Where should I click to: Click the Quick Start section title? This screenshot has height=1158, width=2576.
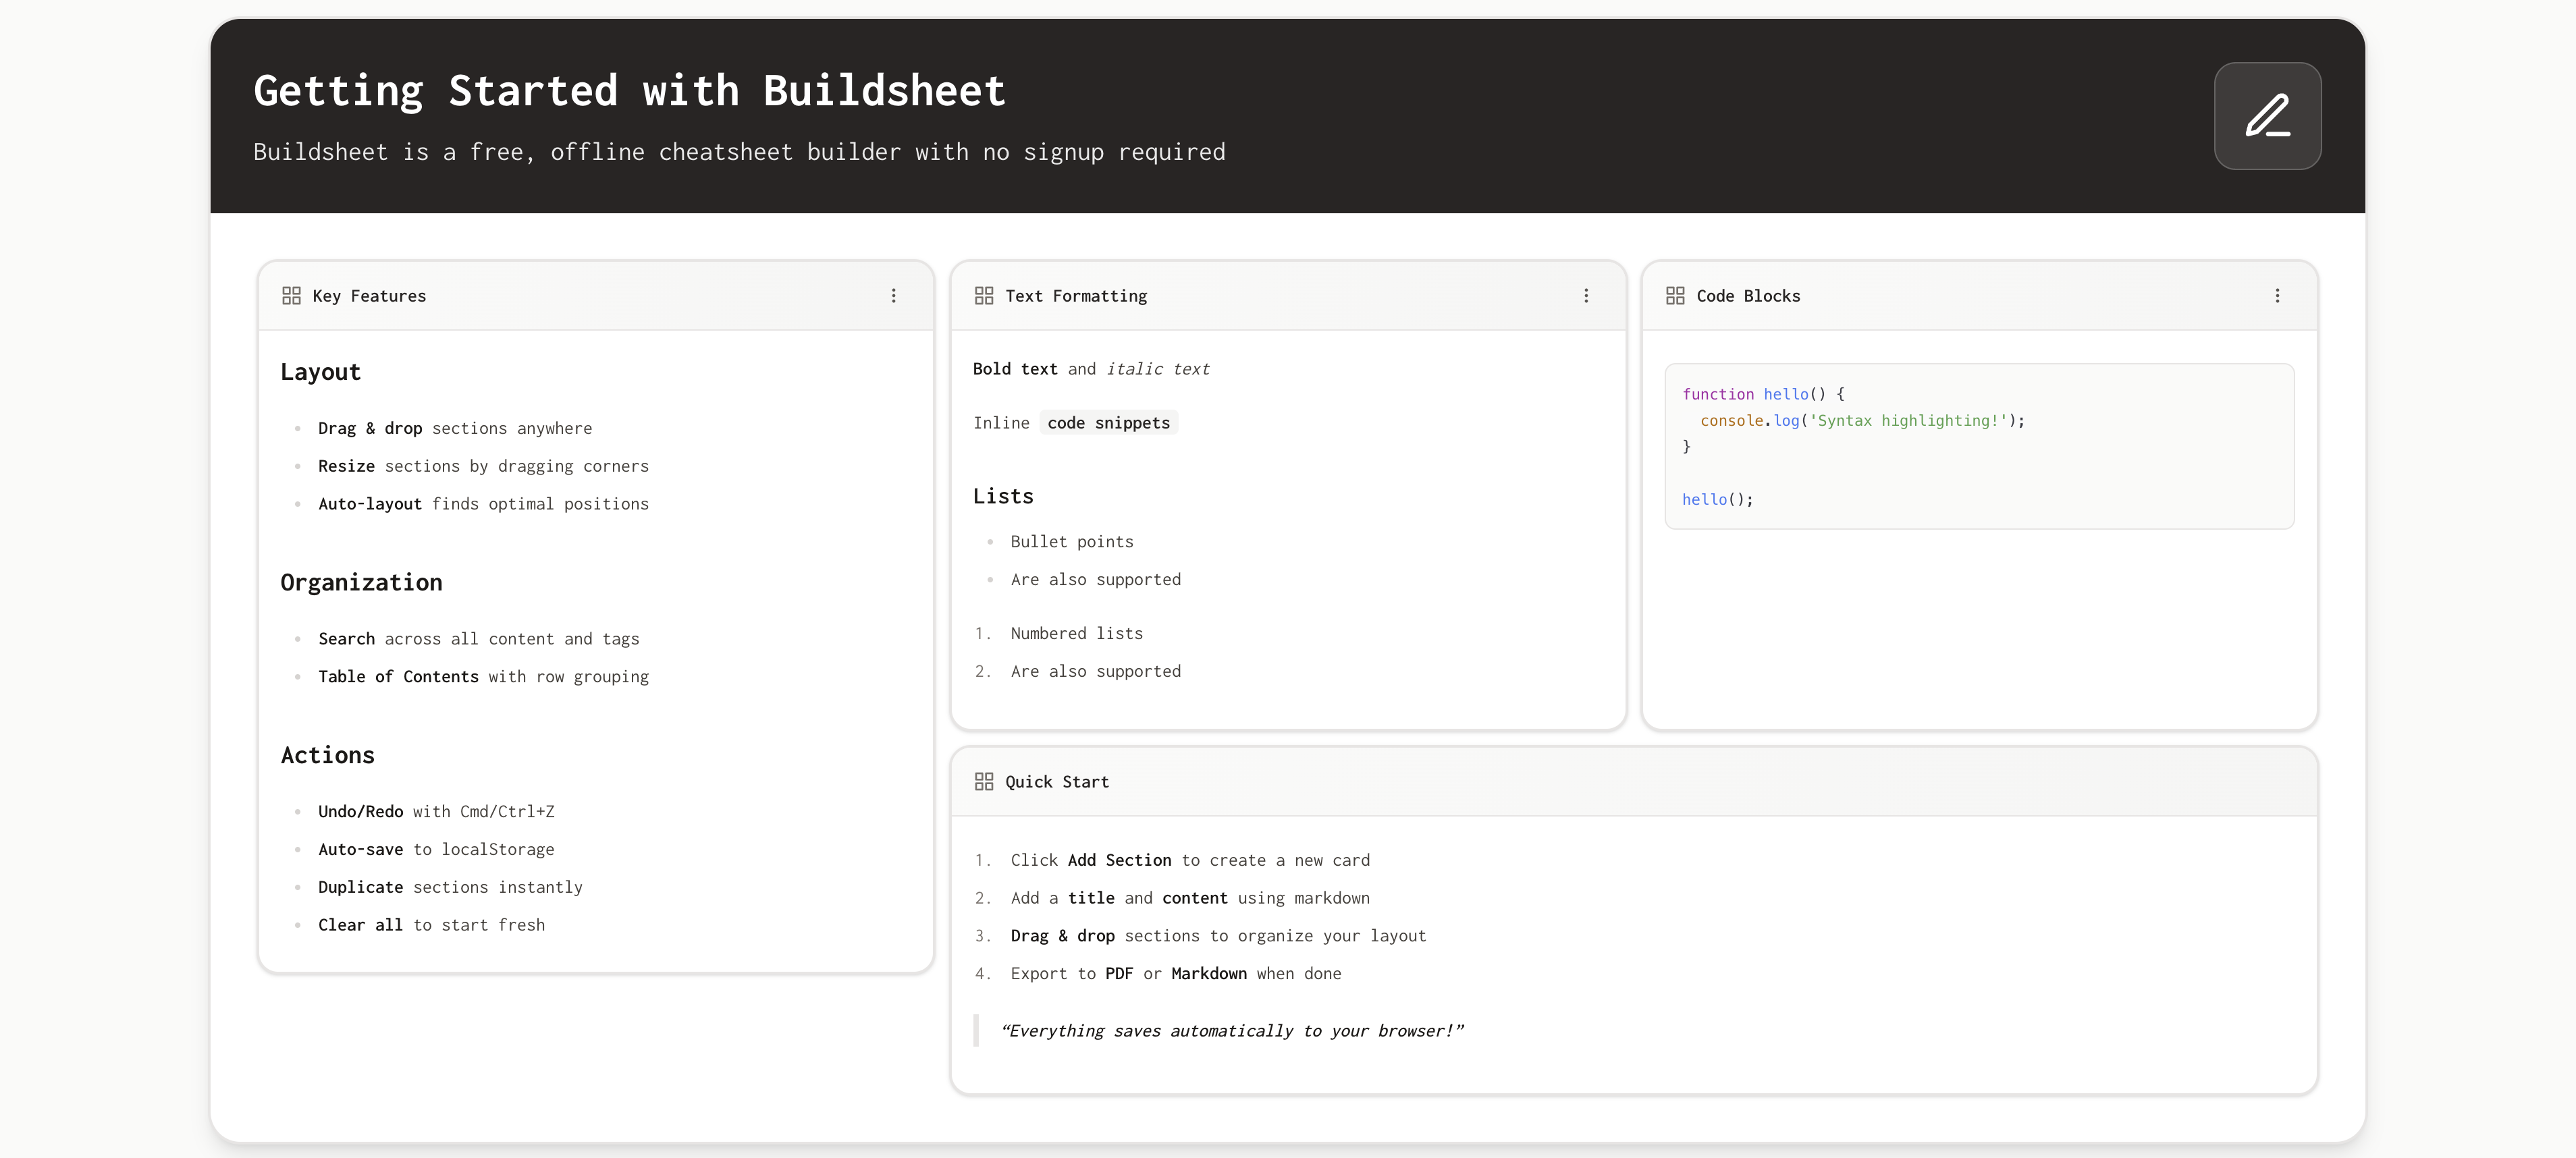coord(1057,782)
